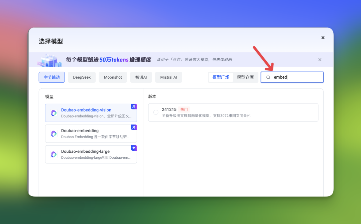Click the 版本 column heading
This screenshot has width=361, height=224.
click(152, 96)
